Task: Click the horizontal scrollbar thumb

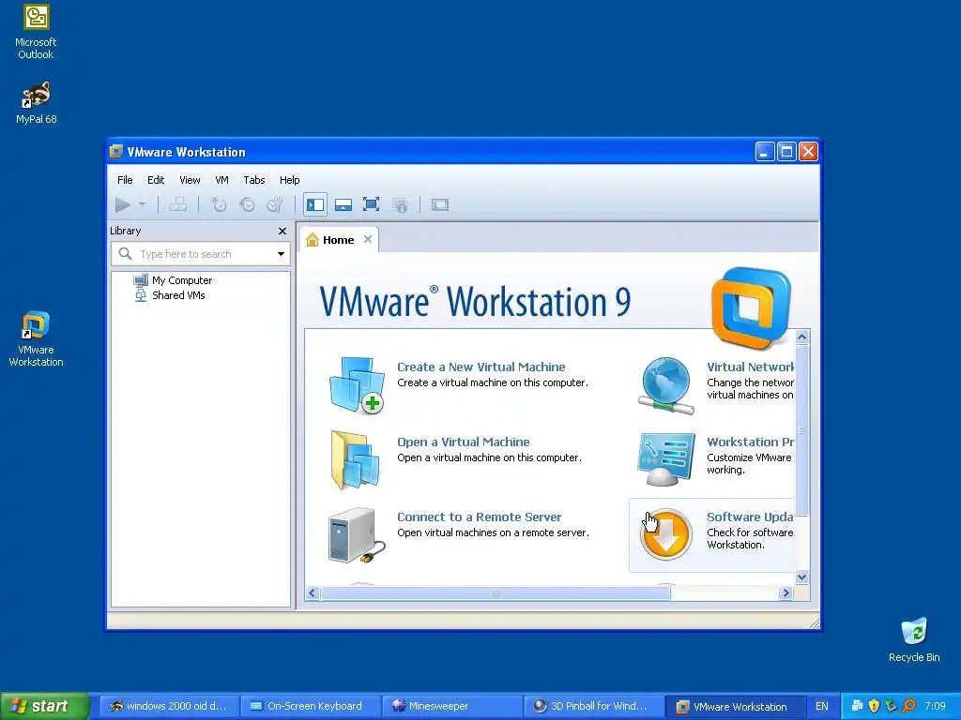Action: point(496,592)
